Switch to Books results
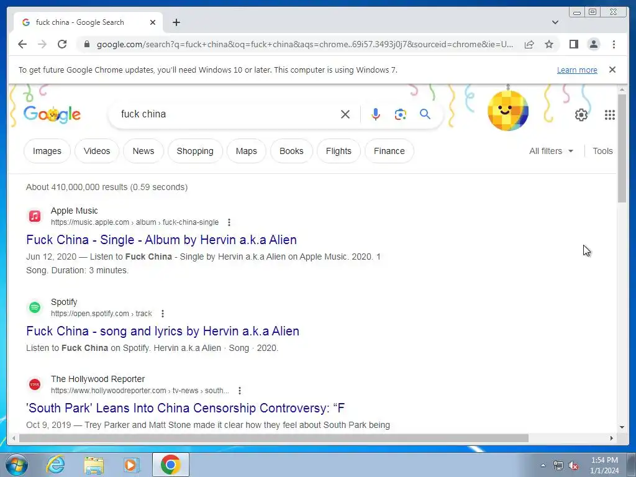Viewport: 636px width, 477px height. (291, 151)
